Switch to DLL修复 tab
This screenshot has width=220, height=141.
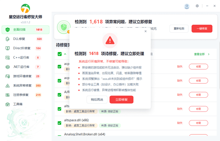[x=25, y=39]
